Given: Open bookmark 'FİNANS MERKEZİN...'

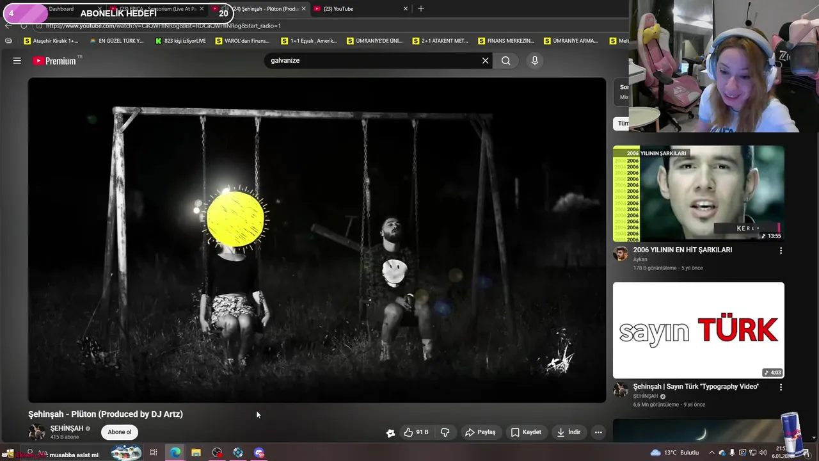Looking at the screenshot, I should 506,41.
